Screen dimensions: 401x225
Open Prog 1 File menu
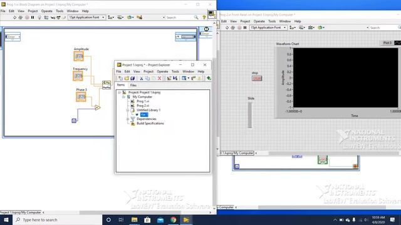3,11
